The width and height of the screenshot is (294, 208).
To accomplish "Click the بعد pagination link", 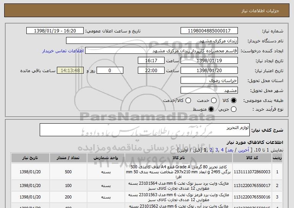I will (x=230, y=150).
